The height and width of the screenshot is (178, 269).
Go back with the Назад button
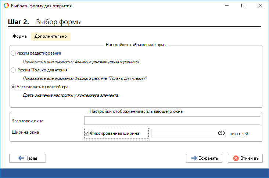coord(28,158)
